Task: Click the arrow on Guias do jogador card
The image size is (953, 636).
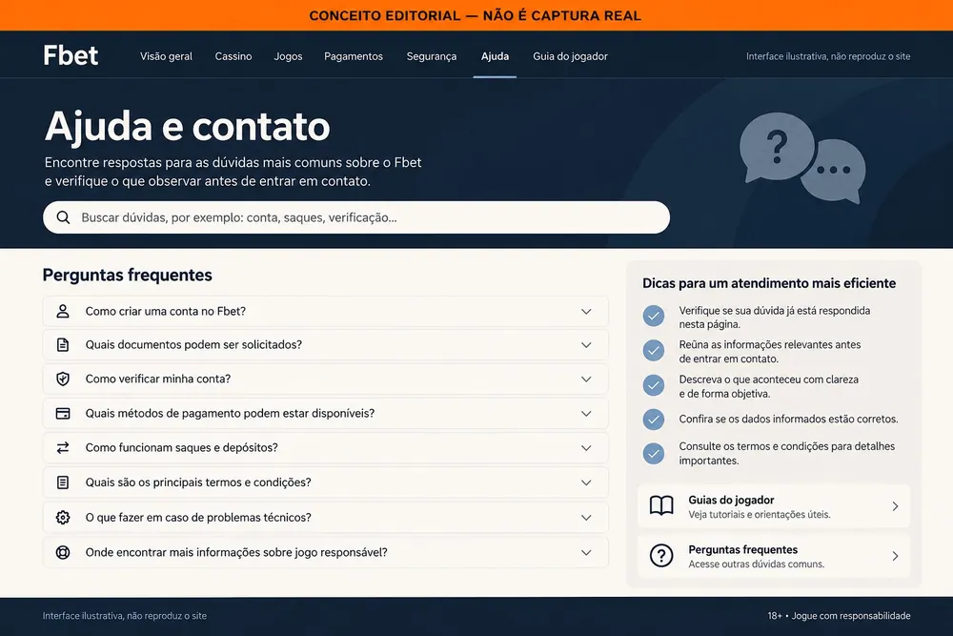Action: 895,506
